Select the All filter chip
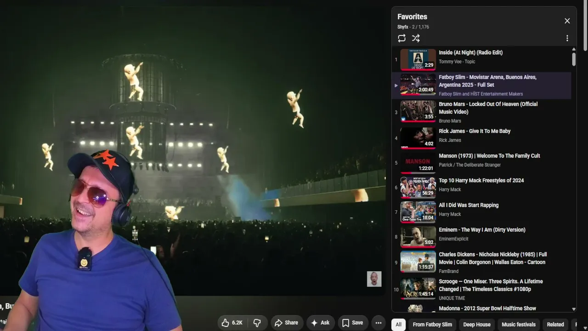 (398, 325)
